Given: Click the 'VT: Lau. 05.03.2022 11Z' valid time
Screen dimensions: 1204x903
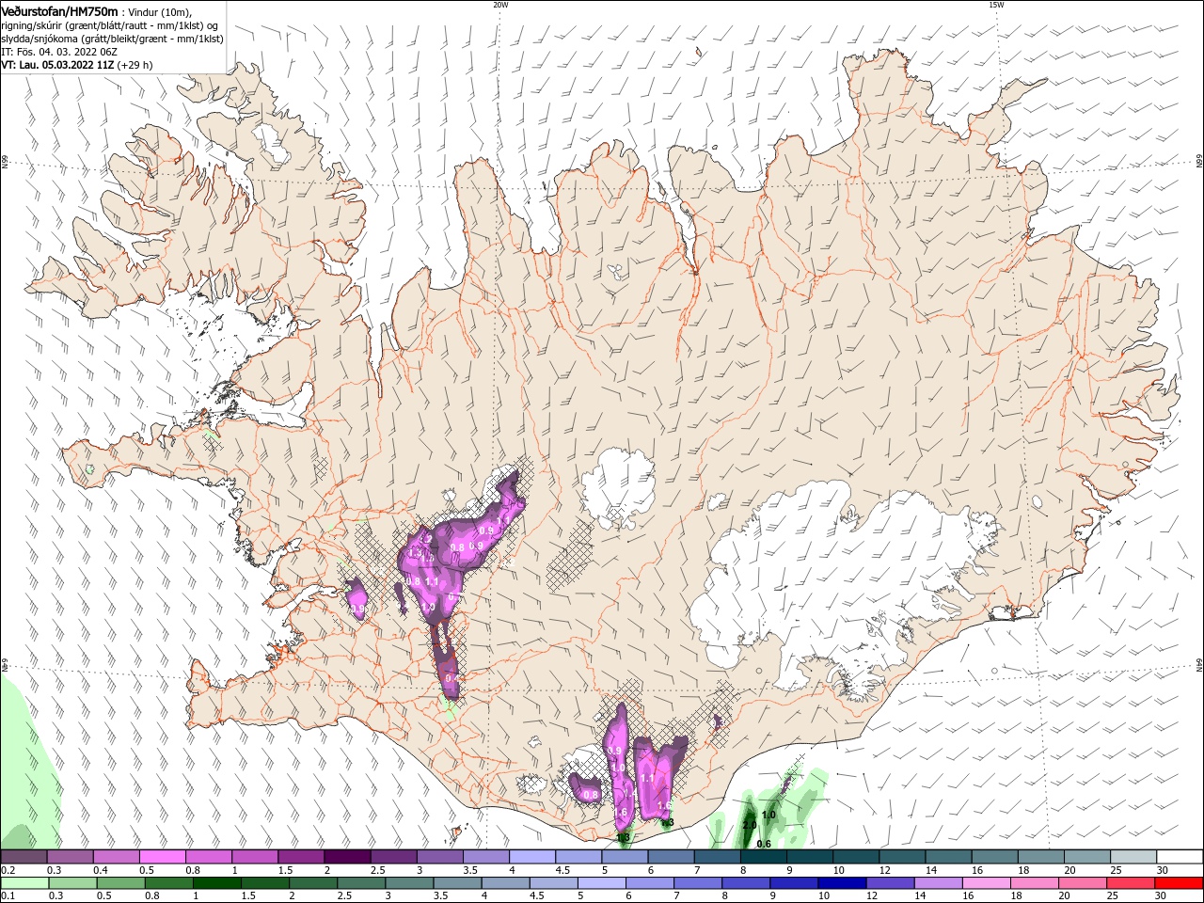Looking at the screenshot, I should tap(57, 65).
